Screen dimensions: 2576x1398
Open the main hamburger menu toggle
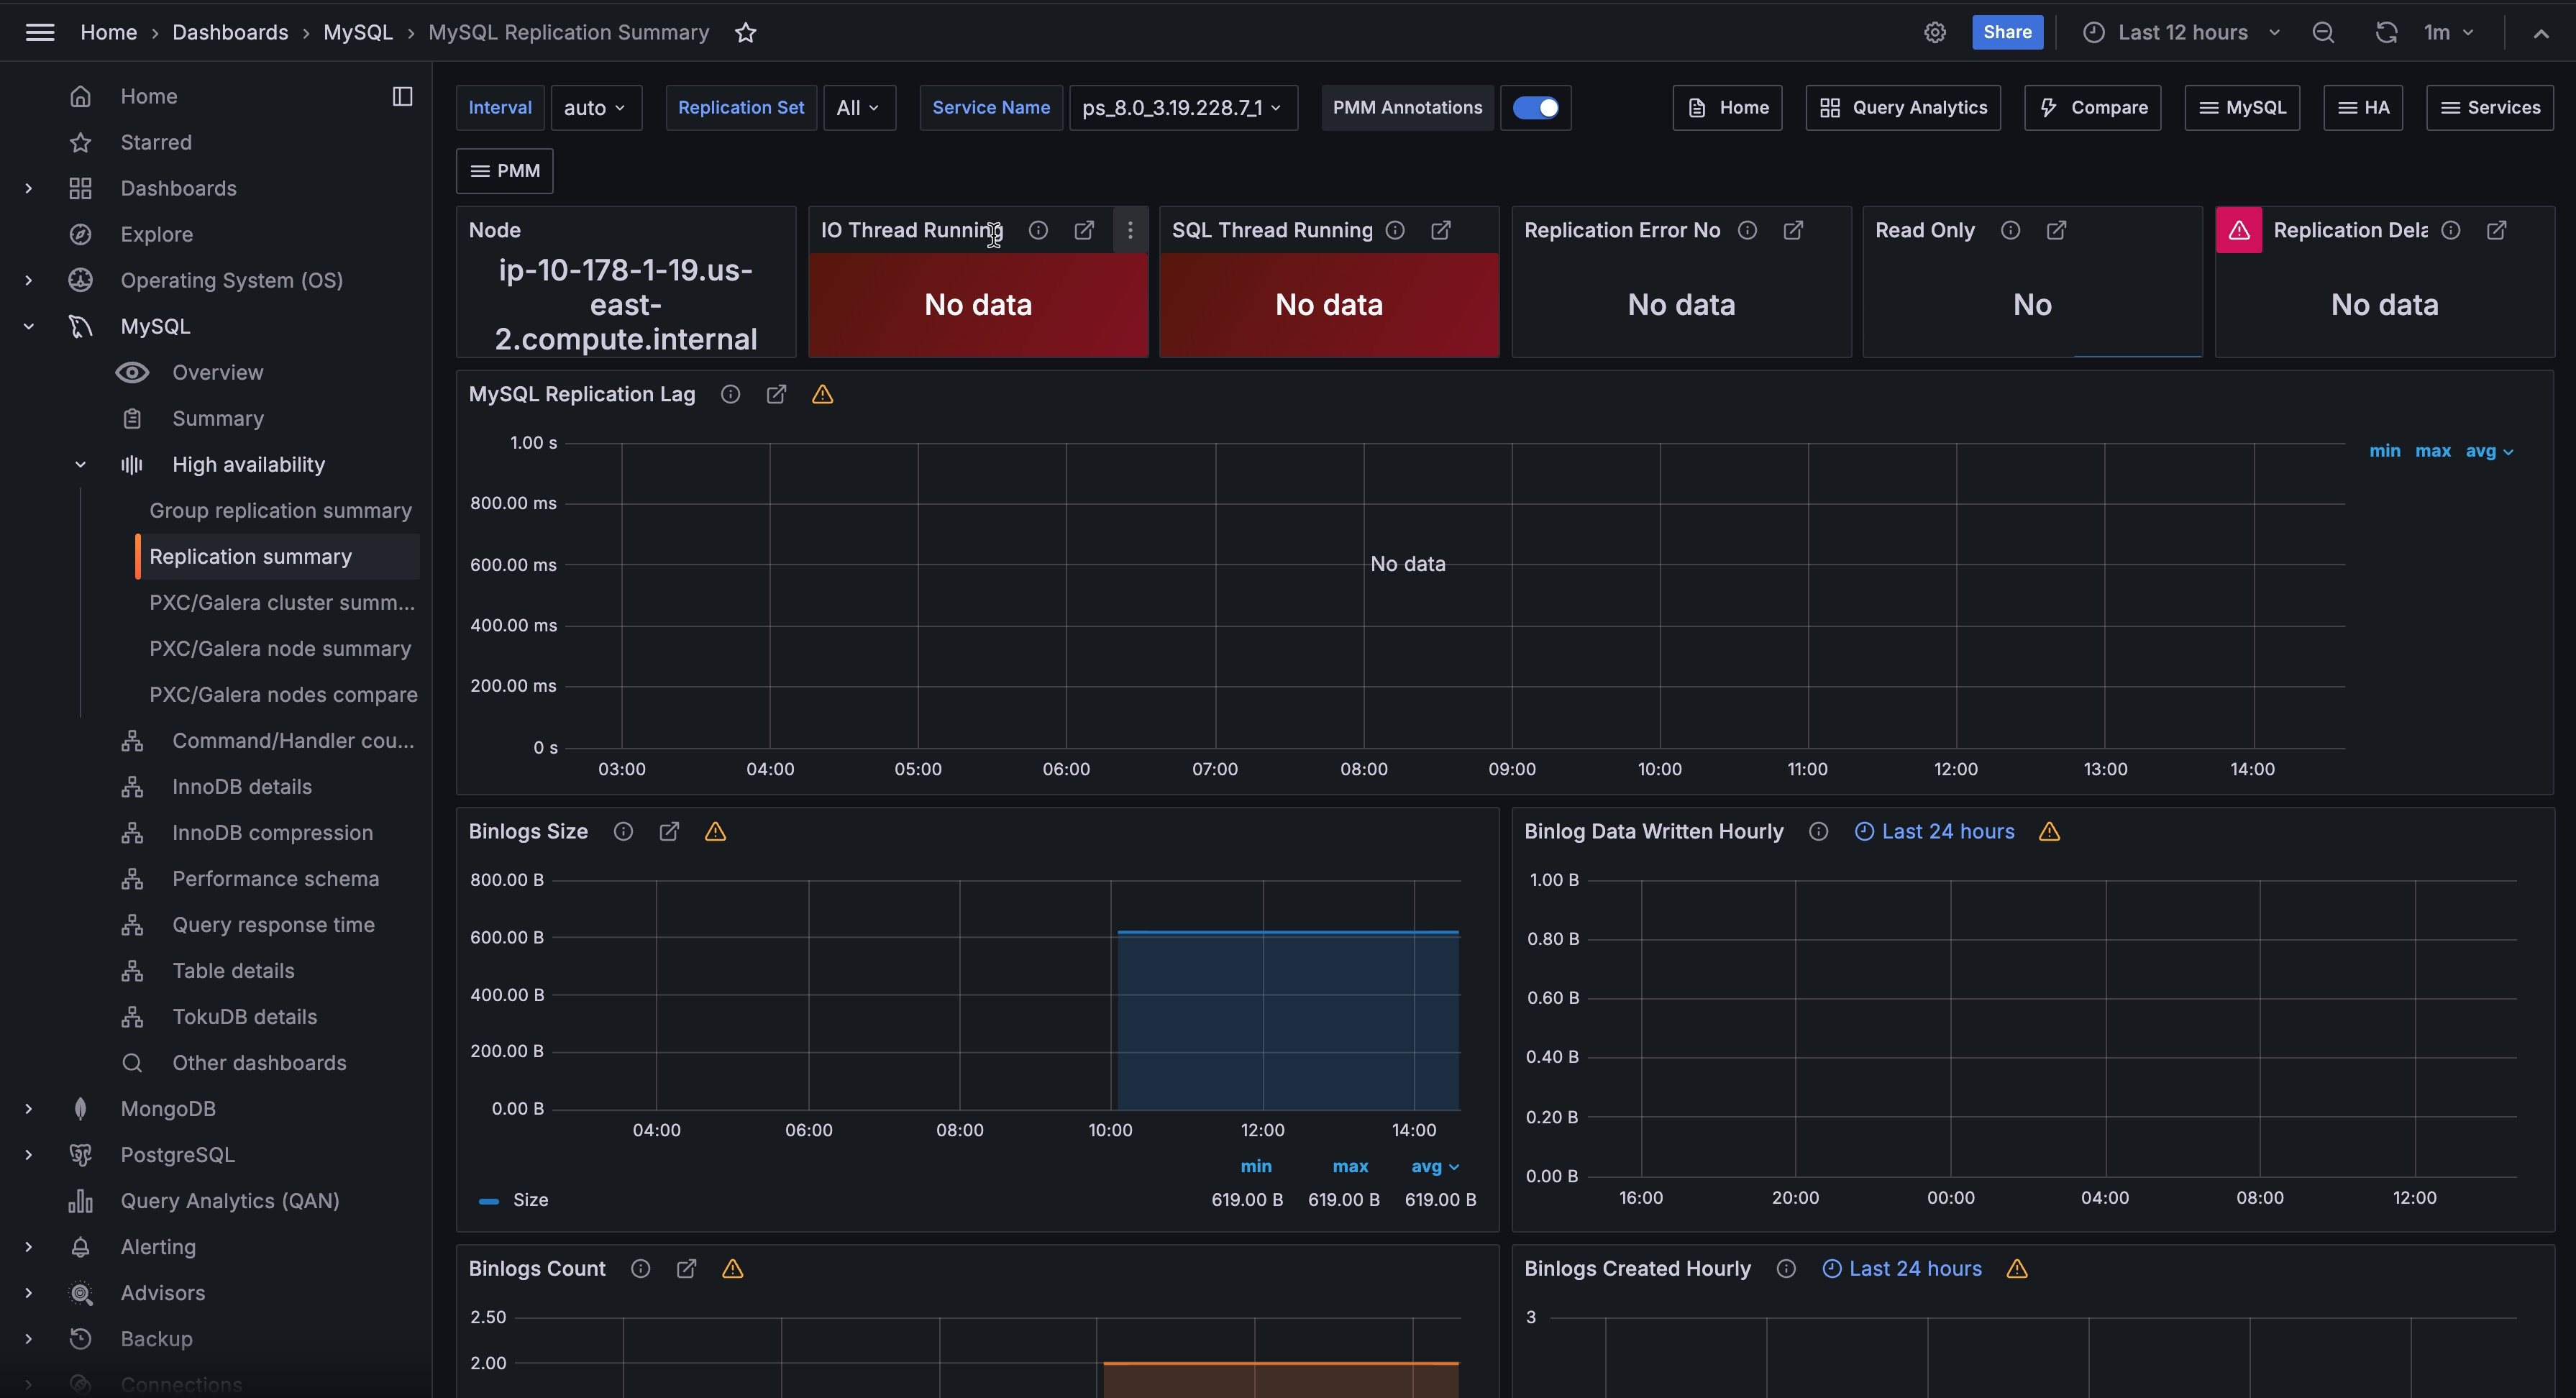[40, 33]
